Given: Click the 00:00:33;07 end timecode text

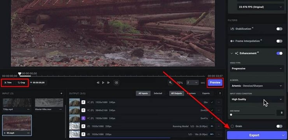Looking at the screenshot, I should point(215,76).
